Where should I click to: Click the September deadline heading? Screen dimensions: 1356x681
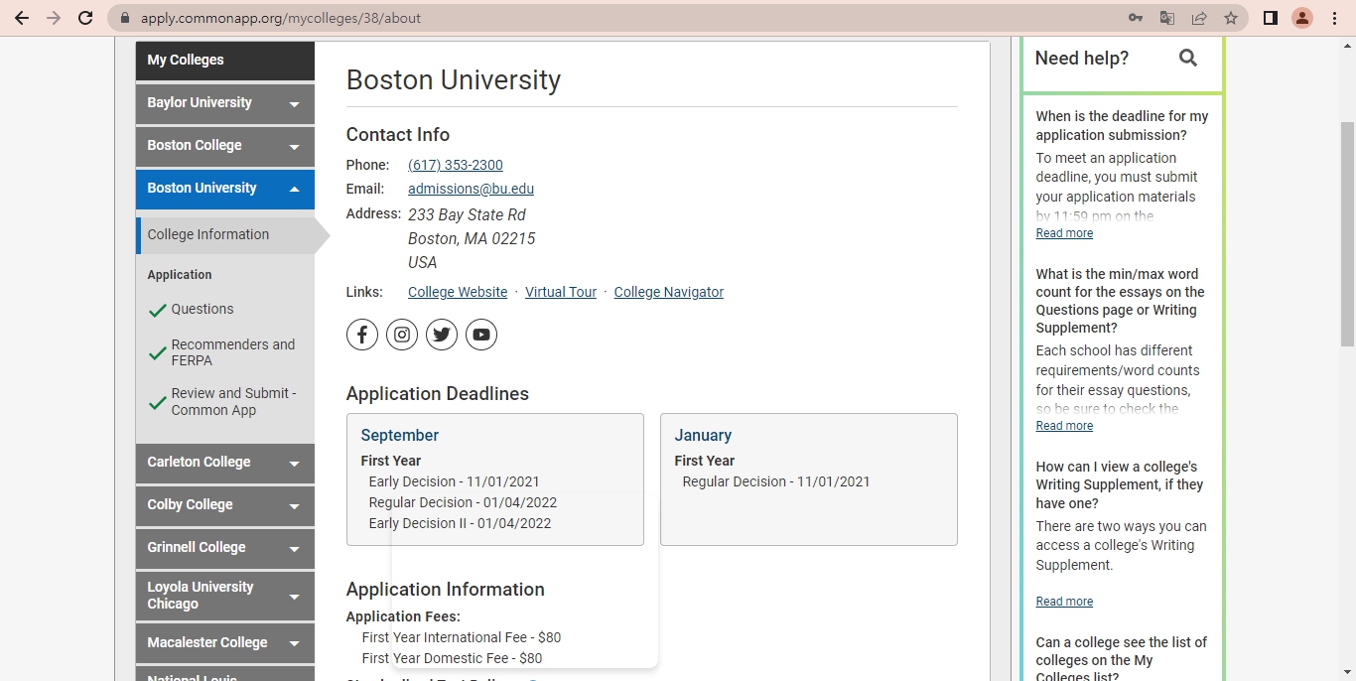click(399, 435)
